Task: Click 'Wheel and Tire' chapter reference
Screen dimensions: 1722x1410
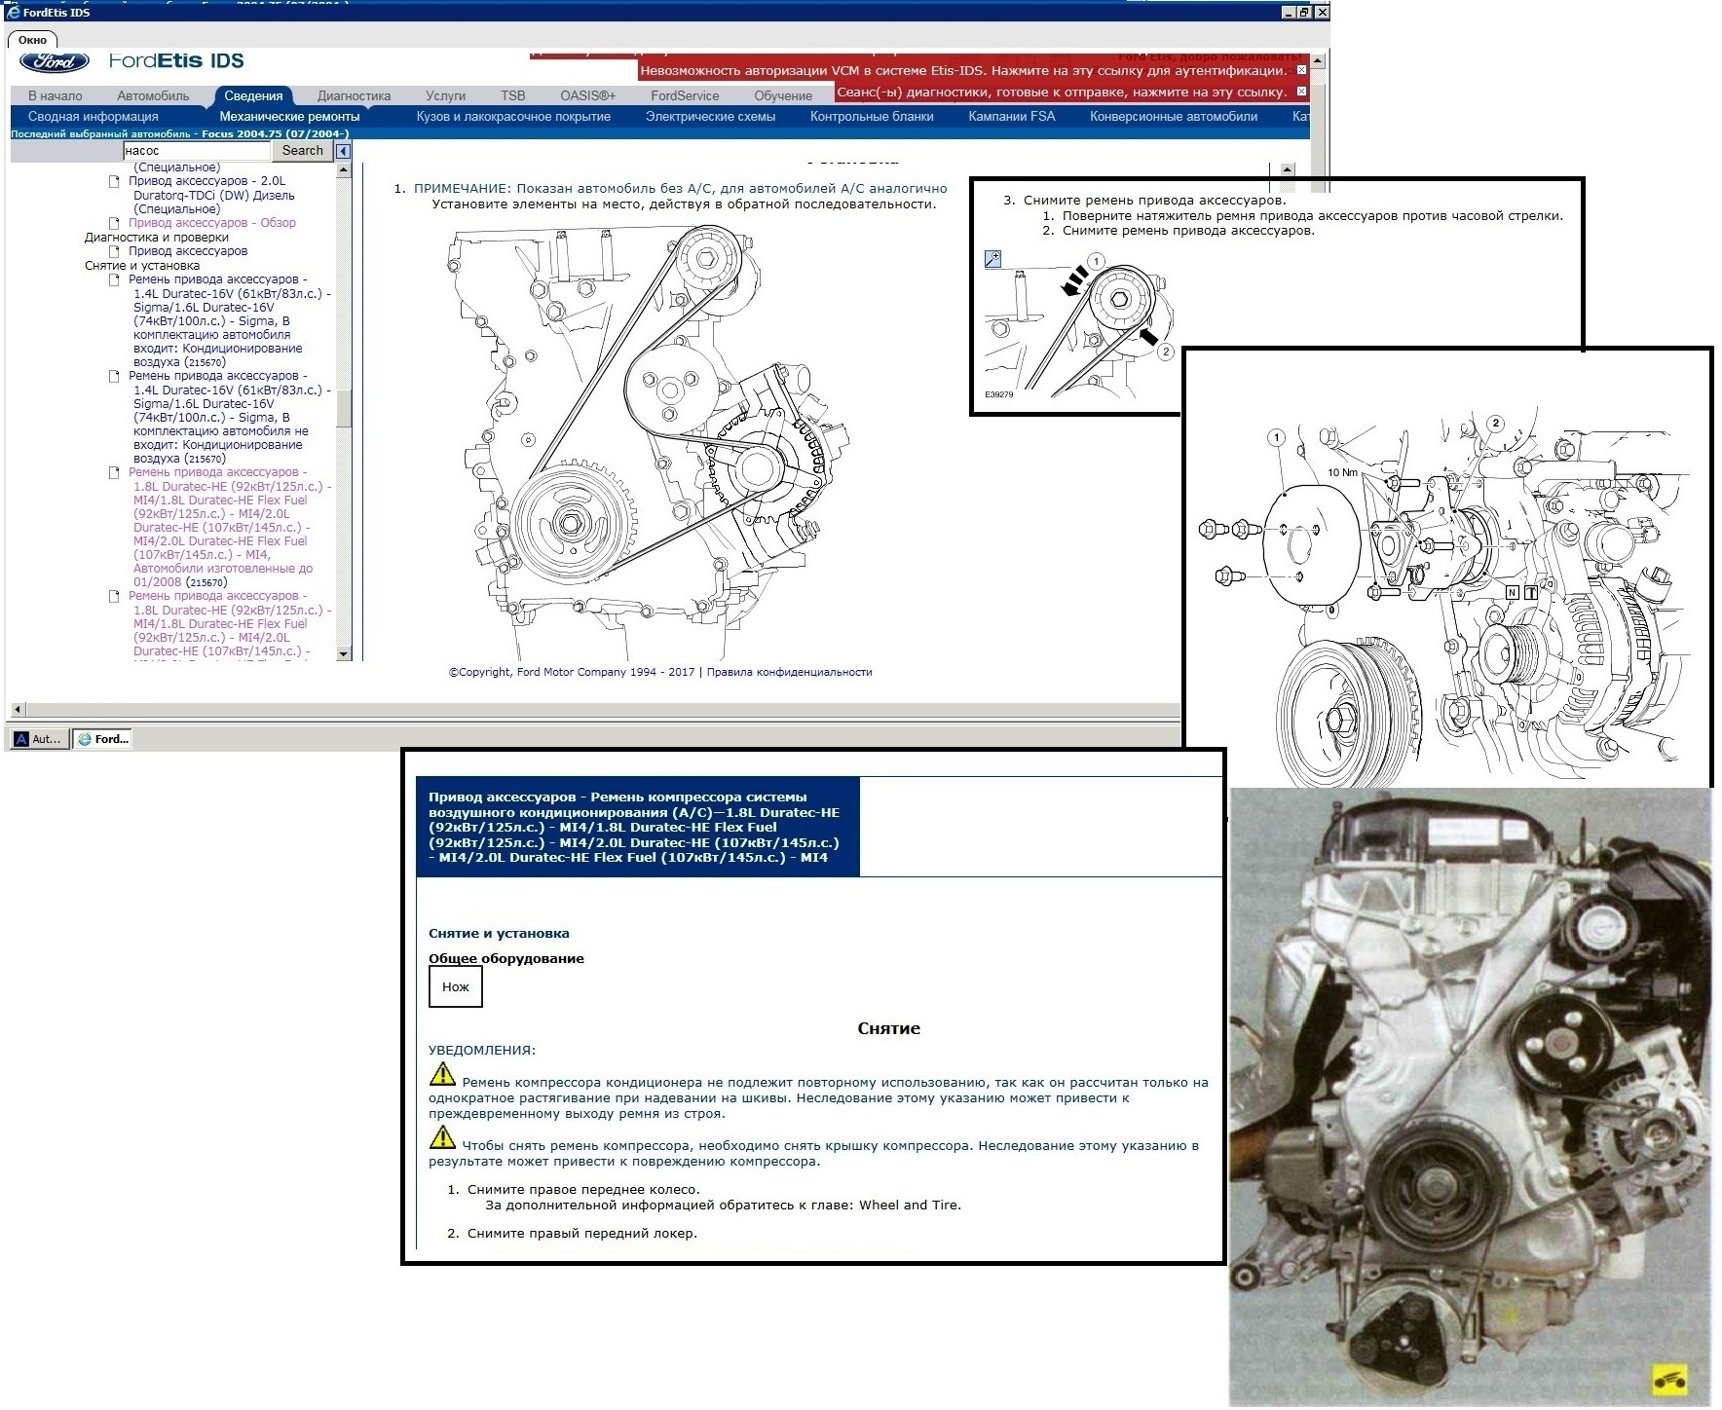Action: 909,1206
